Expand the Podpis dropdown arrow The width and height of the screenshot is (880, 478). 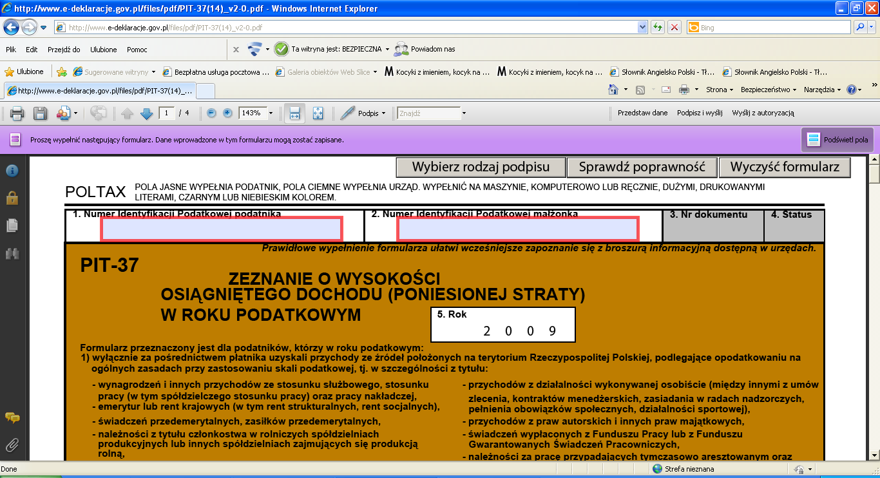[383, 113]
